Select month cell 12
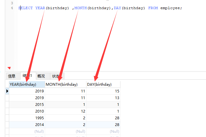 click(66, 111)
